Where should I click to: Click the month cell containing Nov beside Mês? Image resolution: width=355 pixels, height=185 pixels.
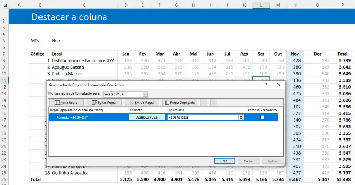(84, 41)
